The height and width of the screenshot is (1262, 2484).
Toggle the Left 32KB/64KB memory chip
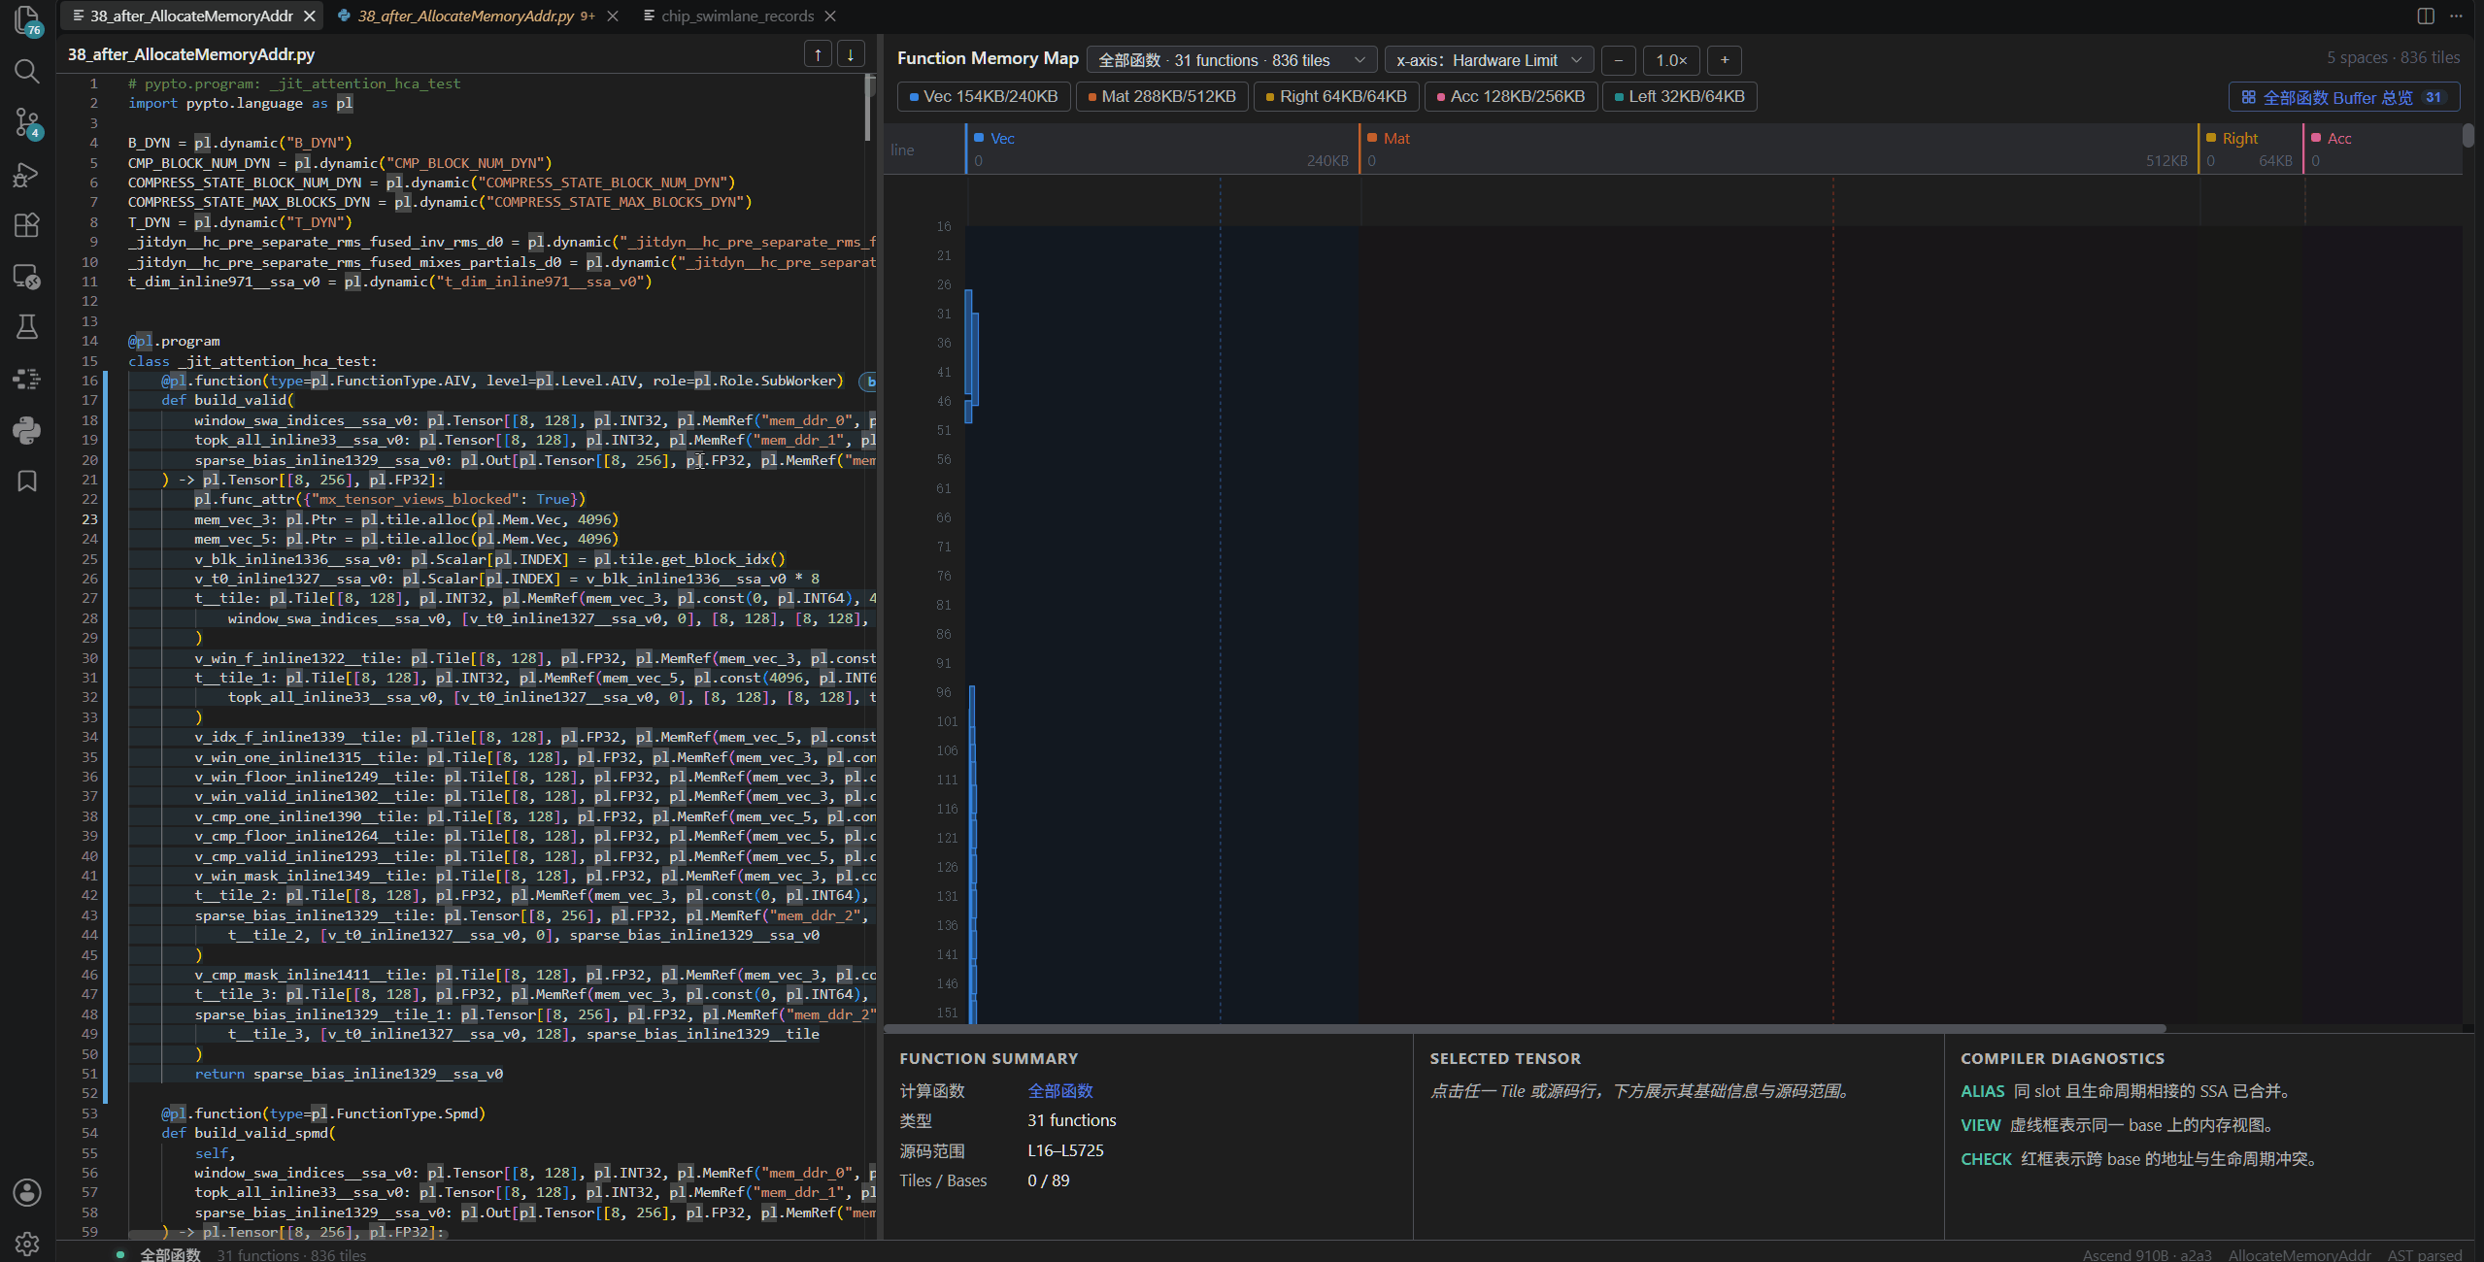click(x=1679, y=96)
